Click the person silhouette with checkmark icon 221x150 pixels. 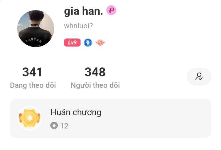[x=199, y=77]
